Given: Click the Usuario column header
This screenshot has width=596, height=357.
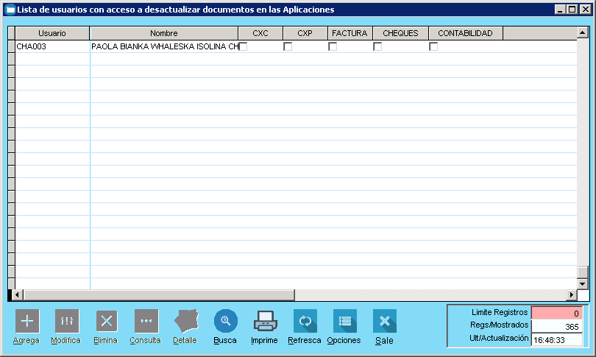Looking at the screenshot, I should coord(52,33).
